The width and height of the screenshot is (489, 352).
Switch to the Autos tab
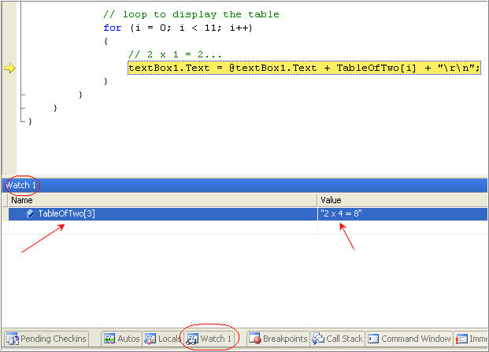121,339
